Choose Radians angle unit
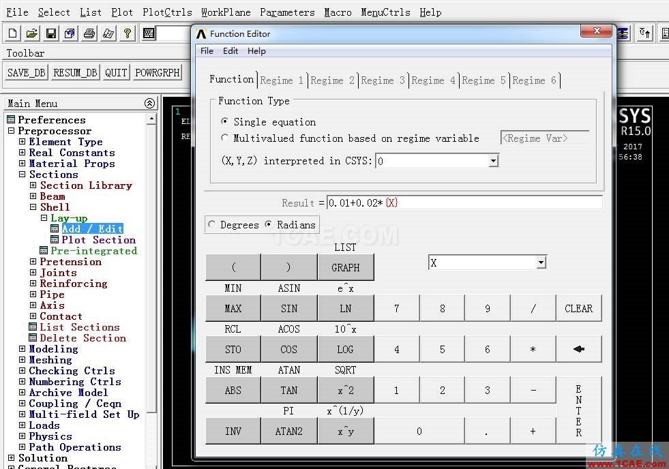This screenshot has height=469, width=669. point(269,224)
